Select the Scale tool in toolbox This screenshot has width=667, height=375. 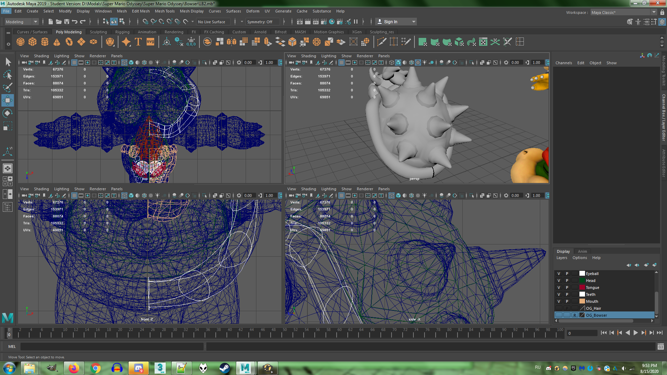(8, 126)
